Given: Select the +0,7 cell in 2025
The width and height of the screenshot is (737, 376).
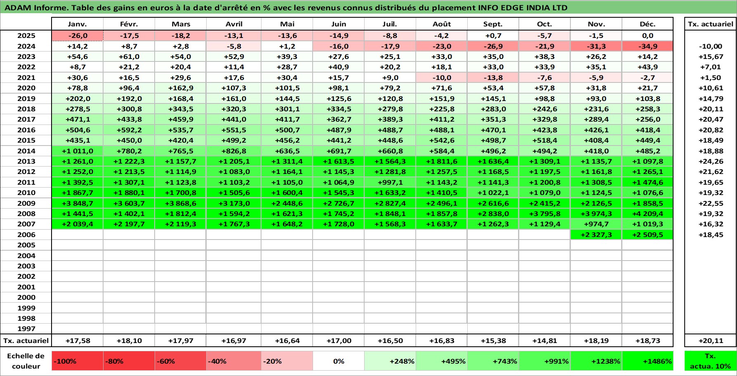Looking at the screenshot, I should (x=493, y=35).
